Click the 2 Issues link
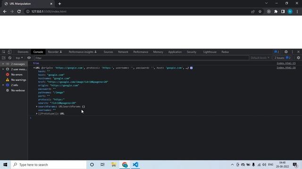302x169 pixels. click(282, 58)
